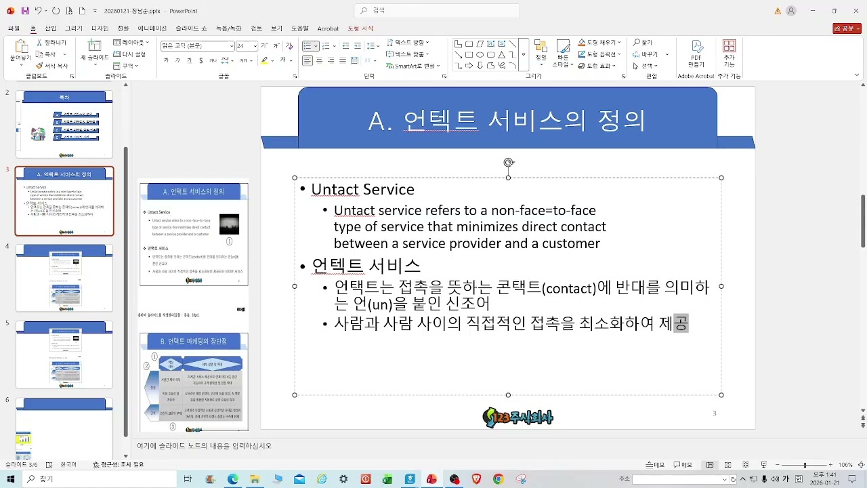The image size is (867, 488).
Task: Switch to the Insert (삽입) tab
Action: point(50,28)
